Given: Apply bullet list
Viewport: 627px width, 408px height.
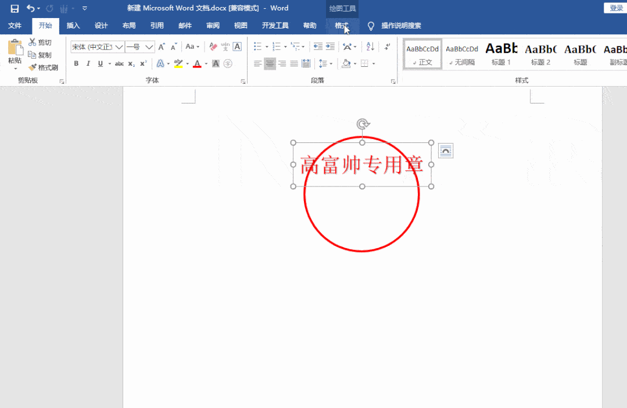Looking at the screenshot, I should [x=257, y=47].
